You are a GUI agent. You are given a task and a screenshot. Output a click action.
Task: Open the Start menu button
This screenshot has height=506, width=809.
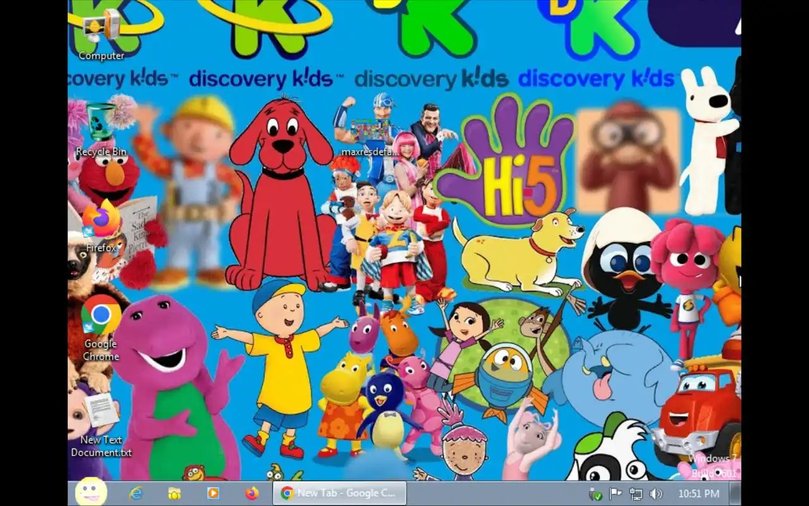[x=91, y=492]
